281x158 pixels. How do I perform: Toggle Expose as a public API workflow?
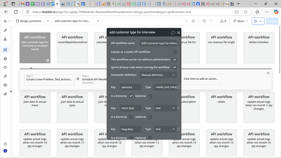175,52
